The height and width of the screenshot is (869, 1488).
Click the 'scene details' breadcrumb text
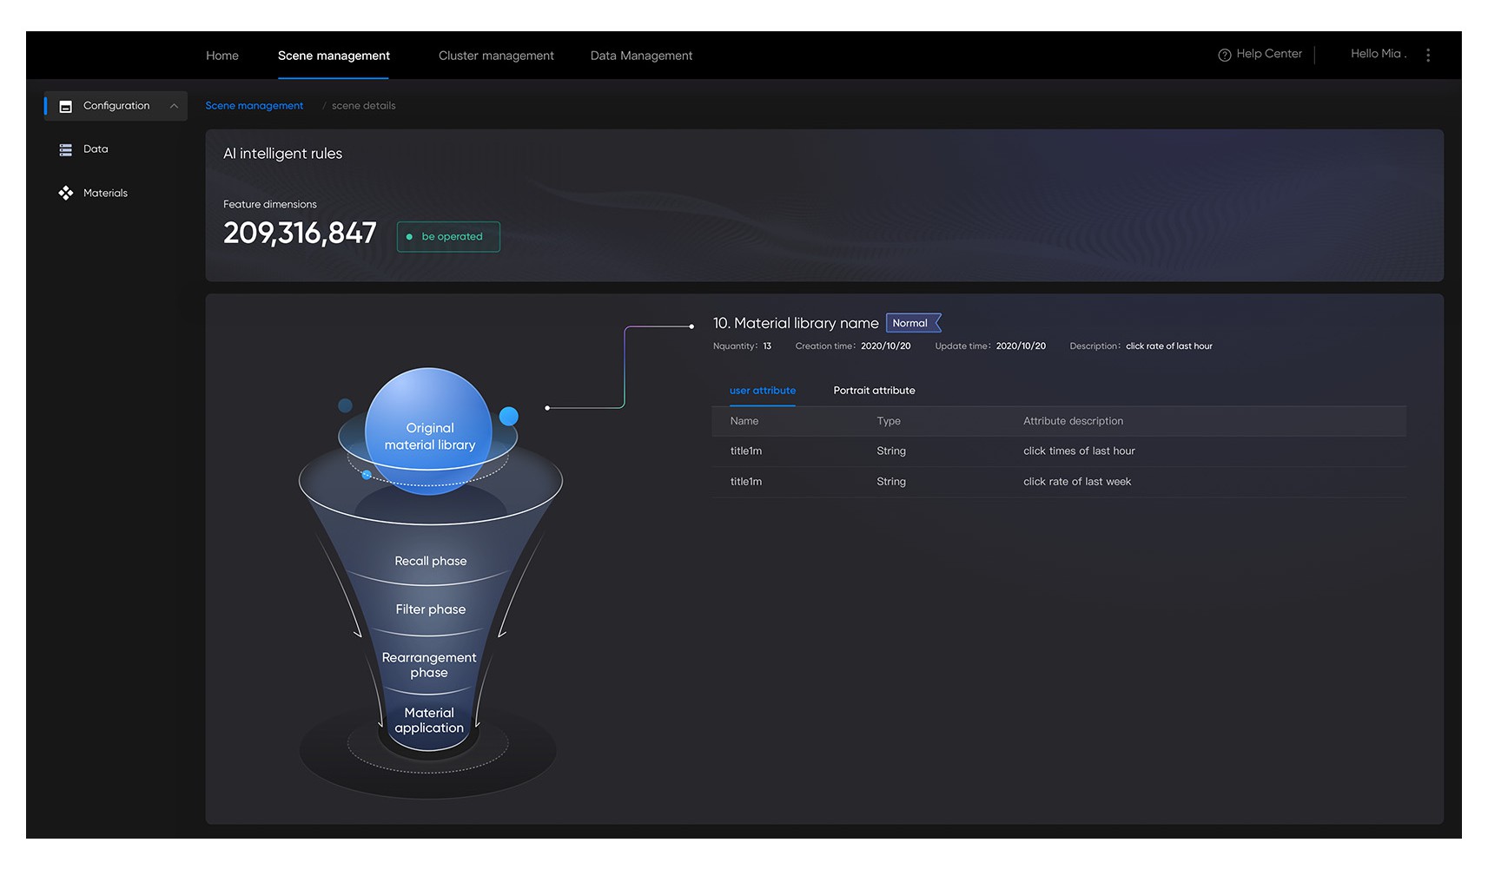click(x=363, y=106)
